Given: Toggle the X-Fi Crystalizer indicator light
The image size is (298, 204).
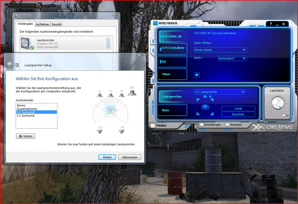Looking at the screenshot, I should click(x=161, y=49).
